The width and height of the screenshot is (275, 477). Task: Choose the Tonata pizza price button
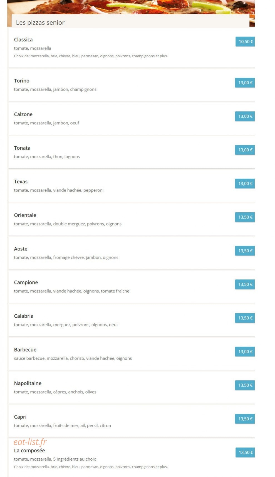coord(245,150)
